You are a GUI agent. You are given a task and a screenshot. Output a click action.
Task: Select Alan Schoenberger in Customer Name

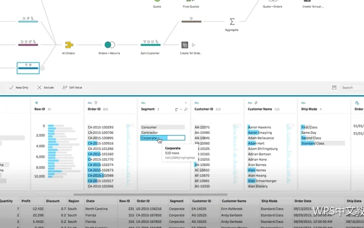click(262, 181)
